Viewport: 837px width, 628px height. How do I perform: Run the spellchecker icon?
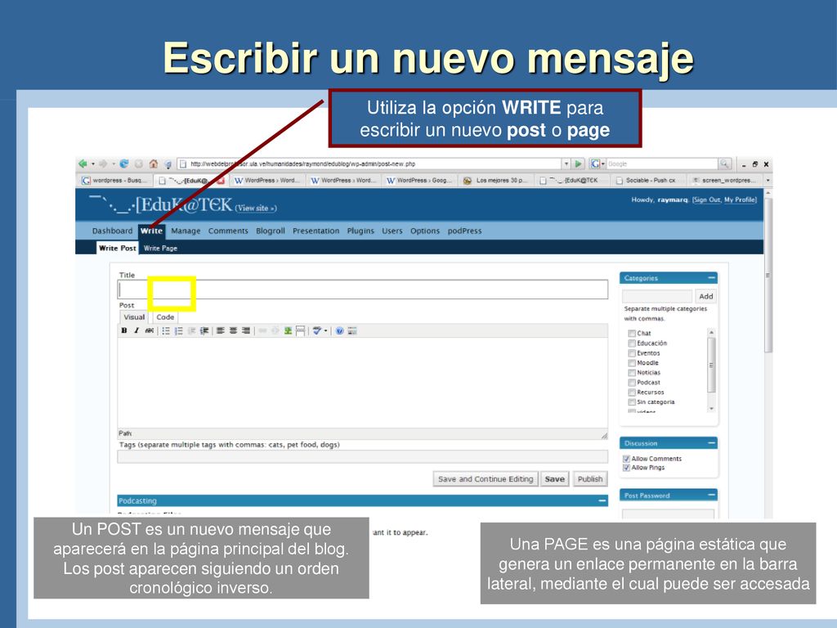317,330
